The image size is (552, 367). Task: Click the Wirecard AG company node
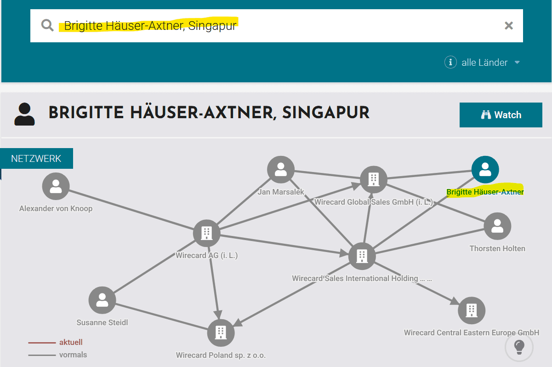(206, 233)
